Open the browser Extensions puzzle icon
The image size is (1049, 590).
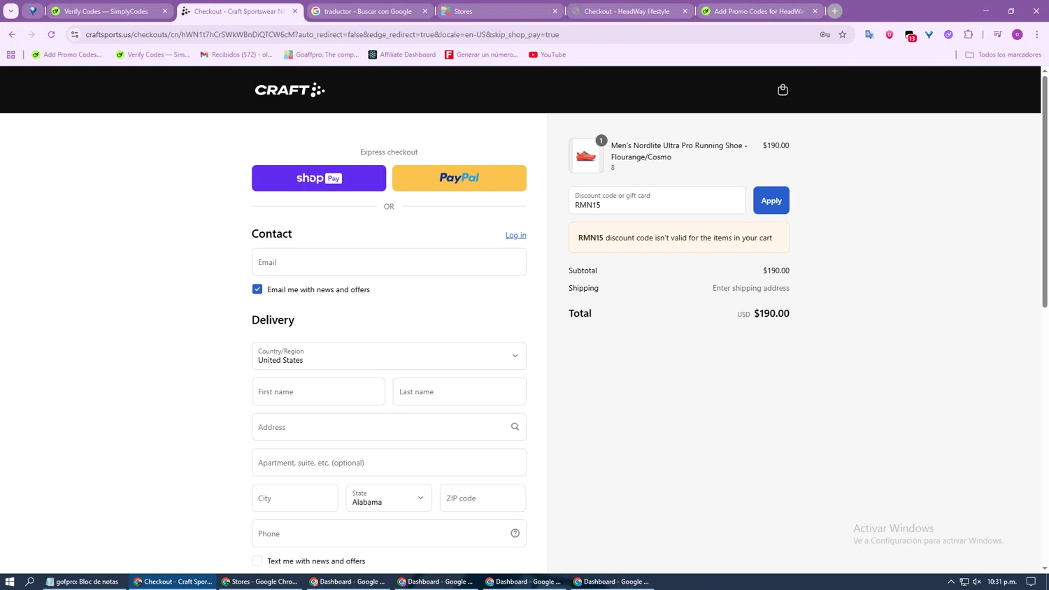tap(969, 34)
